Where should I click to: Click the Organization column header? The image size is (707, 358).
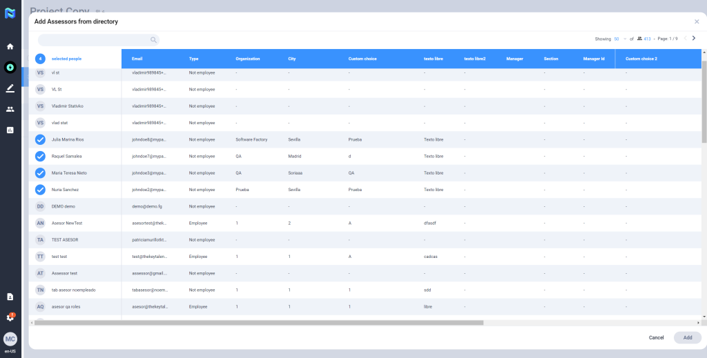tap(247, 59)
